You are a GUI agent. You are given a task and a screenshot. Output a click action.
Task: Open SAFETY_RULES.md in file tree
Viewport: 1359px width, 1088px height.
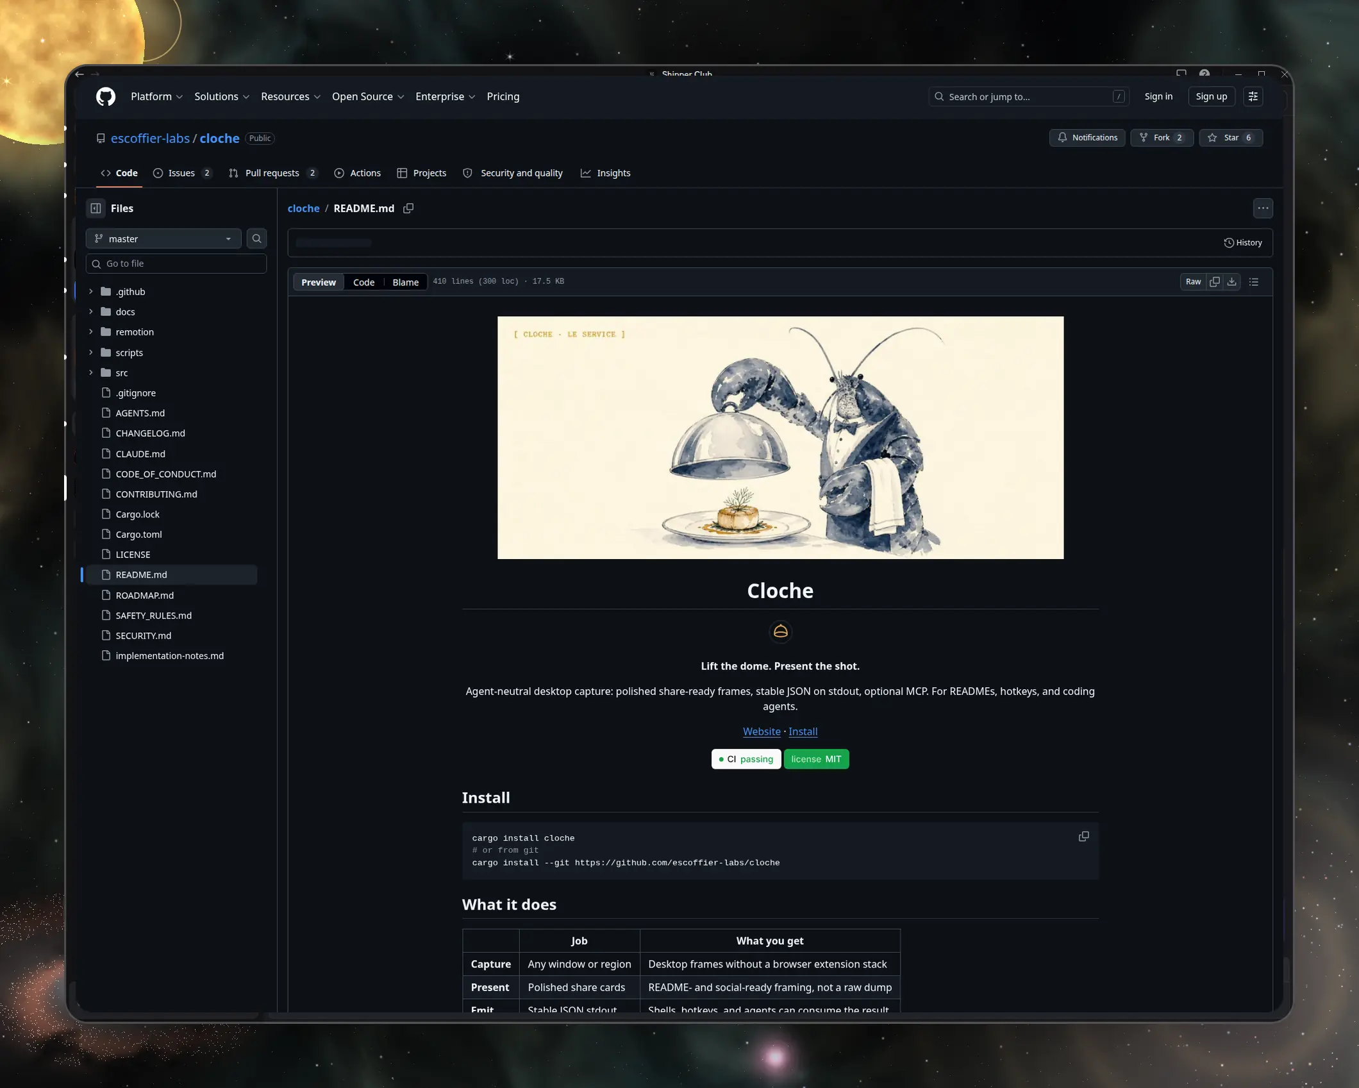(154, 615)
